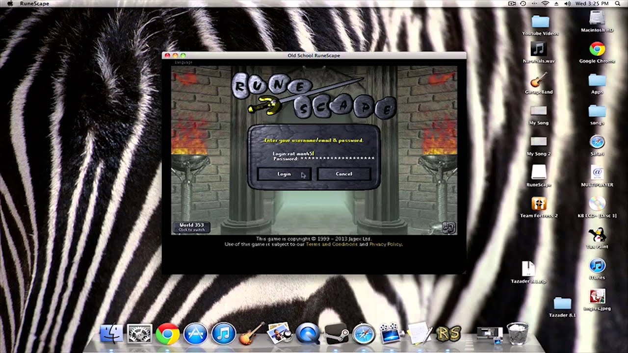This screenshot has height=353, width=628.
Task: Select the KB LGD- [Disc 1] disc
Action: [x=597, y=207]
